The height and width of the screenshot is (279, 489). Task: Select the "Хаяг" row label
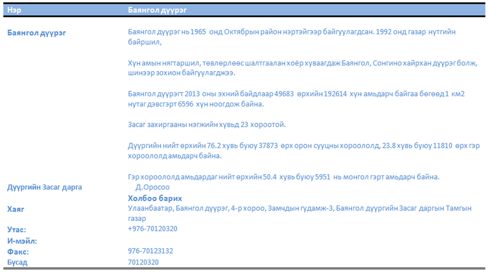click(x=16, y=209)
